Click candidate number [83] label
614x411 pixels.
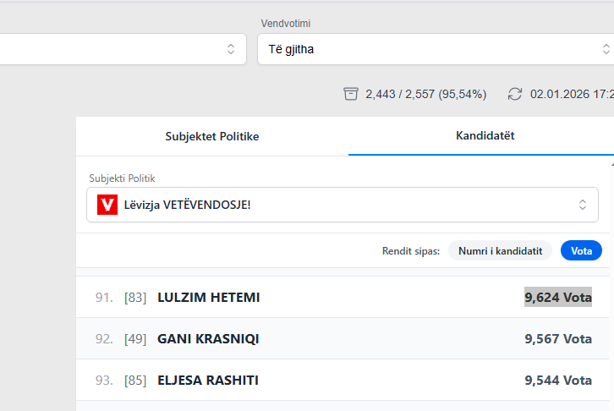coord(135,298)
